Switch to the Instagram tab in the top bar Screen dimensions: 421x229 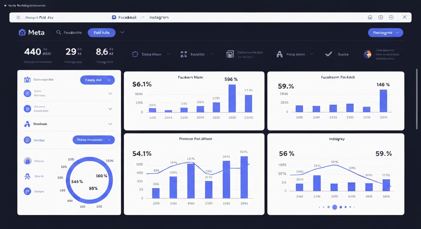click(x=159, y=17)
